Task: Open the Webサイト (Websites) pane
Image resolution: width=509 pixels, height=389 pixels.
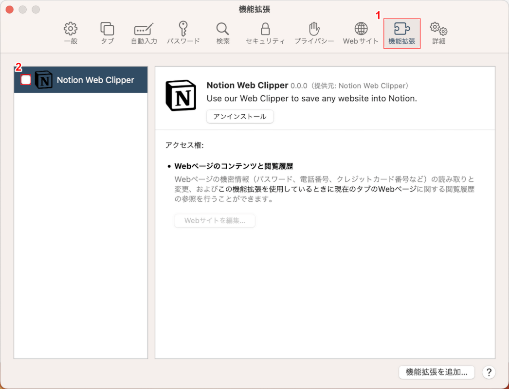Action: pyautogui.click(x=361, y=33)
